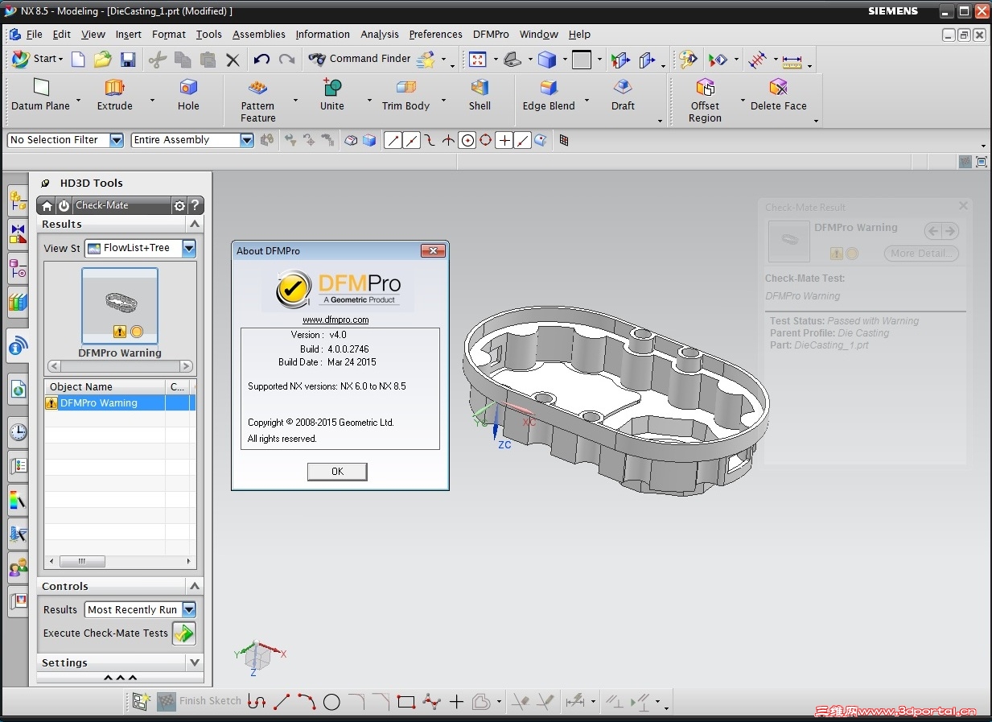Viewport: 992px width, 722px height.
Task: Close the Check-Mate Result panel
Action: point(963,206)
